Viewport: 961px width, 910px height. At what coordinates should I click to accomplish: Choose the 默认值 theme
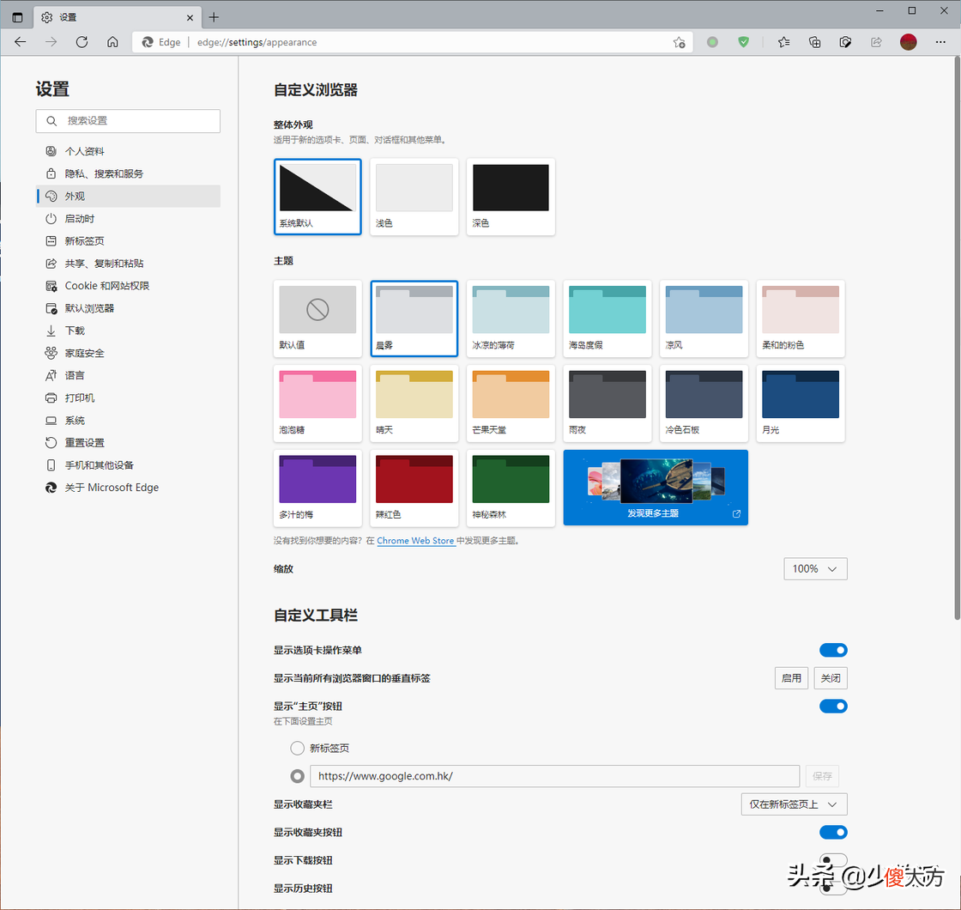[317, 318]
